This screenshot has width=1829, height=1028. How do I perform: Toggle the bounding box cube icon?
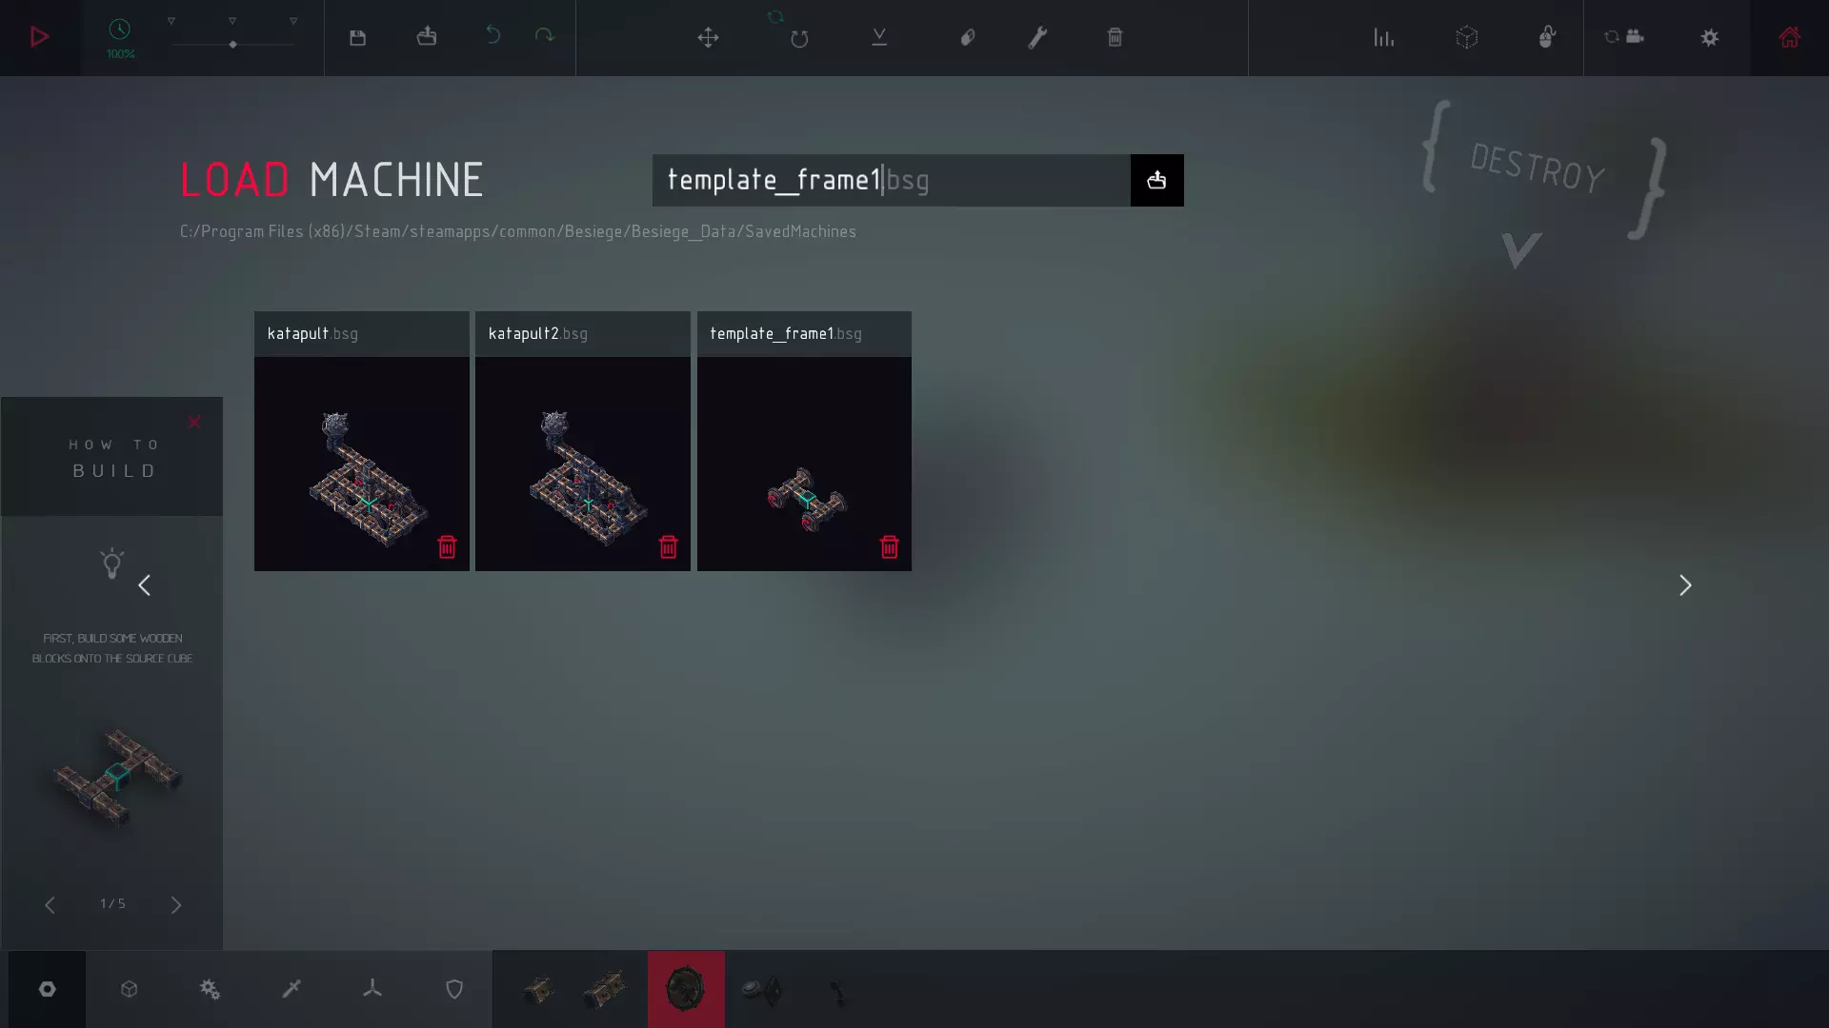point(1466,37)
